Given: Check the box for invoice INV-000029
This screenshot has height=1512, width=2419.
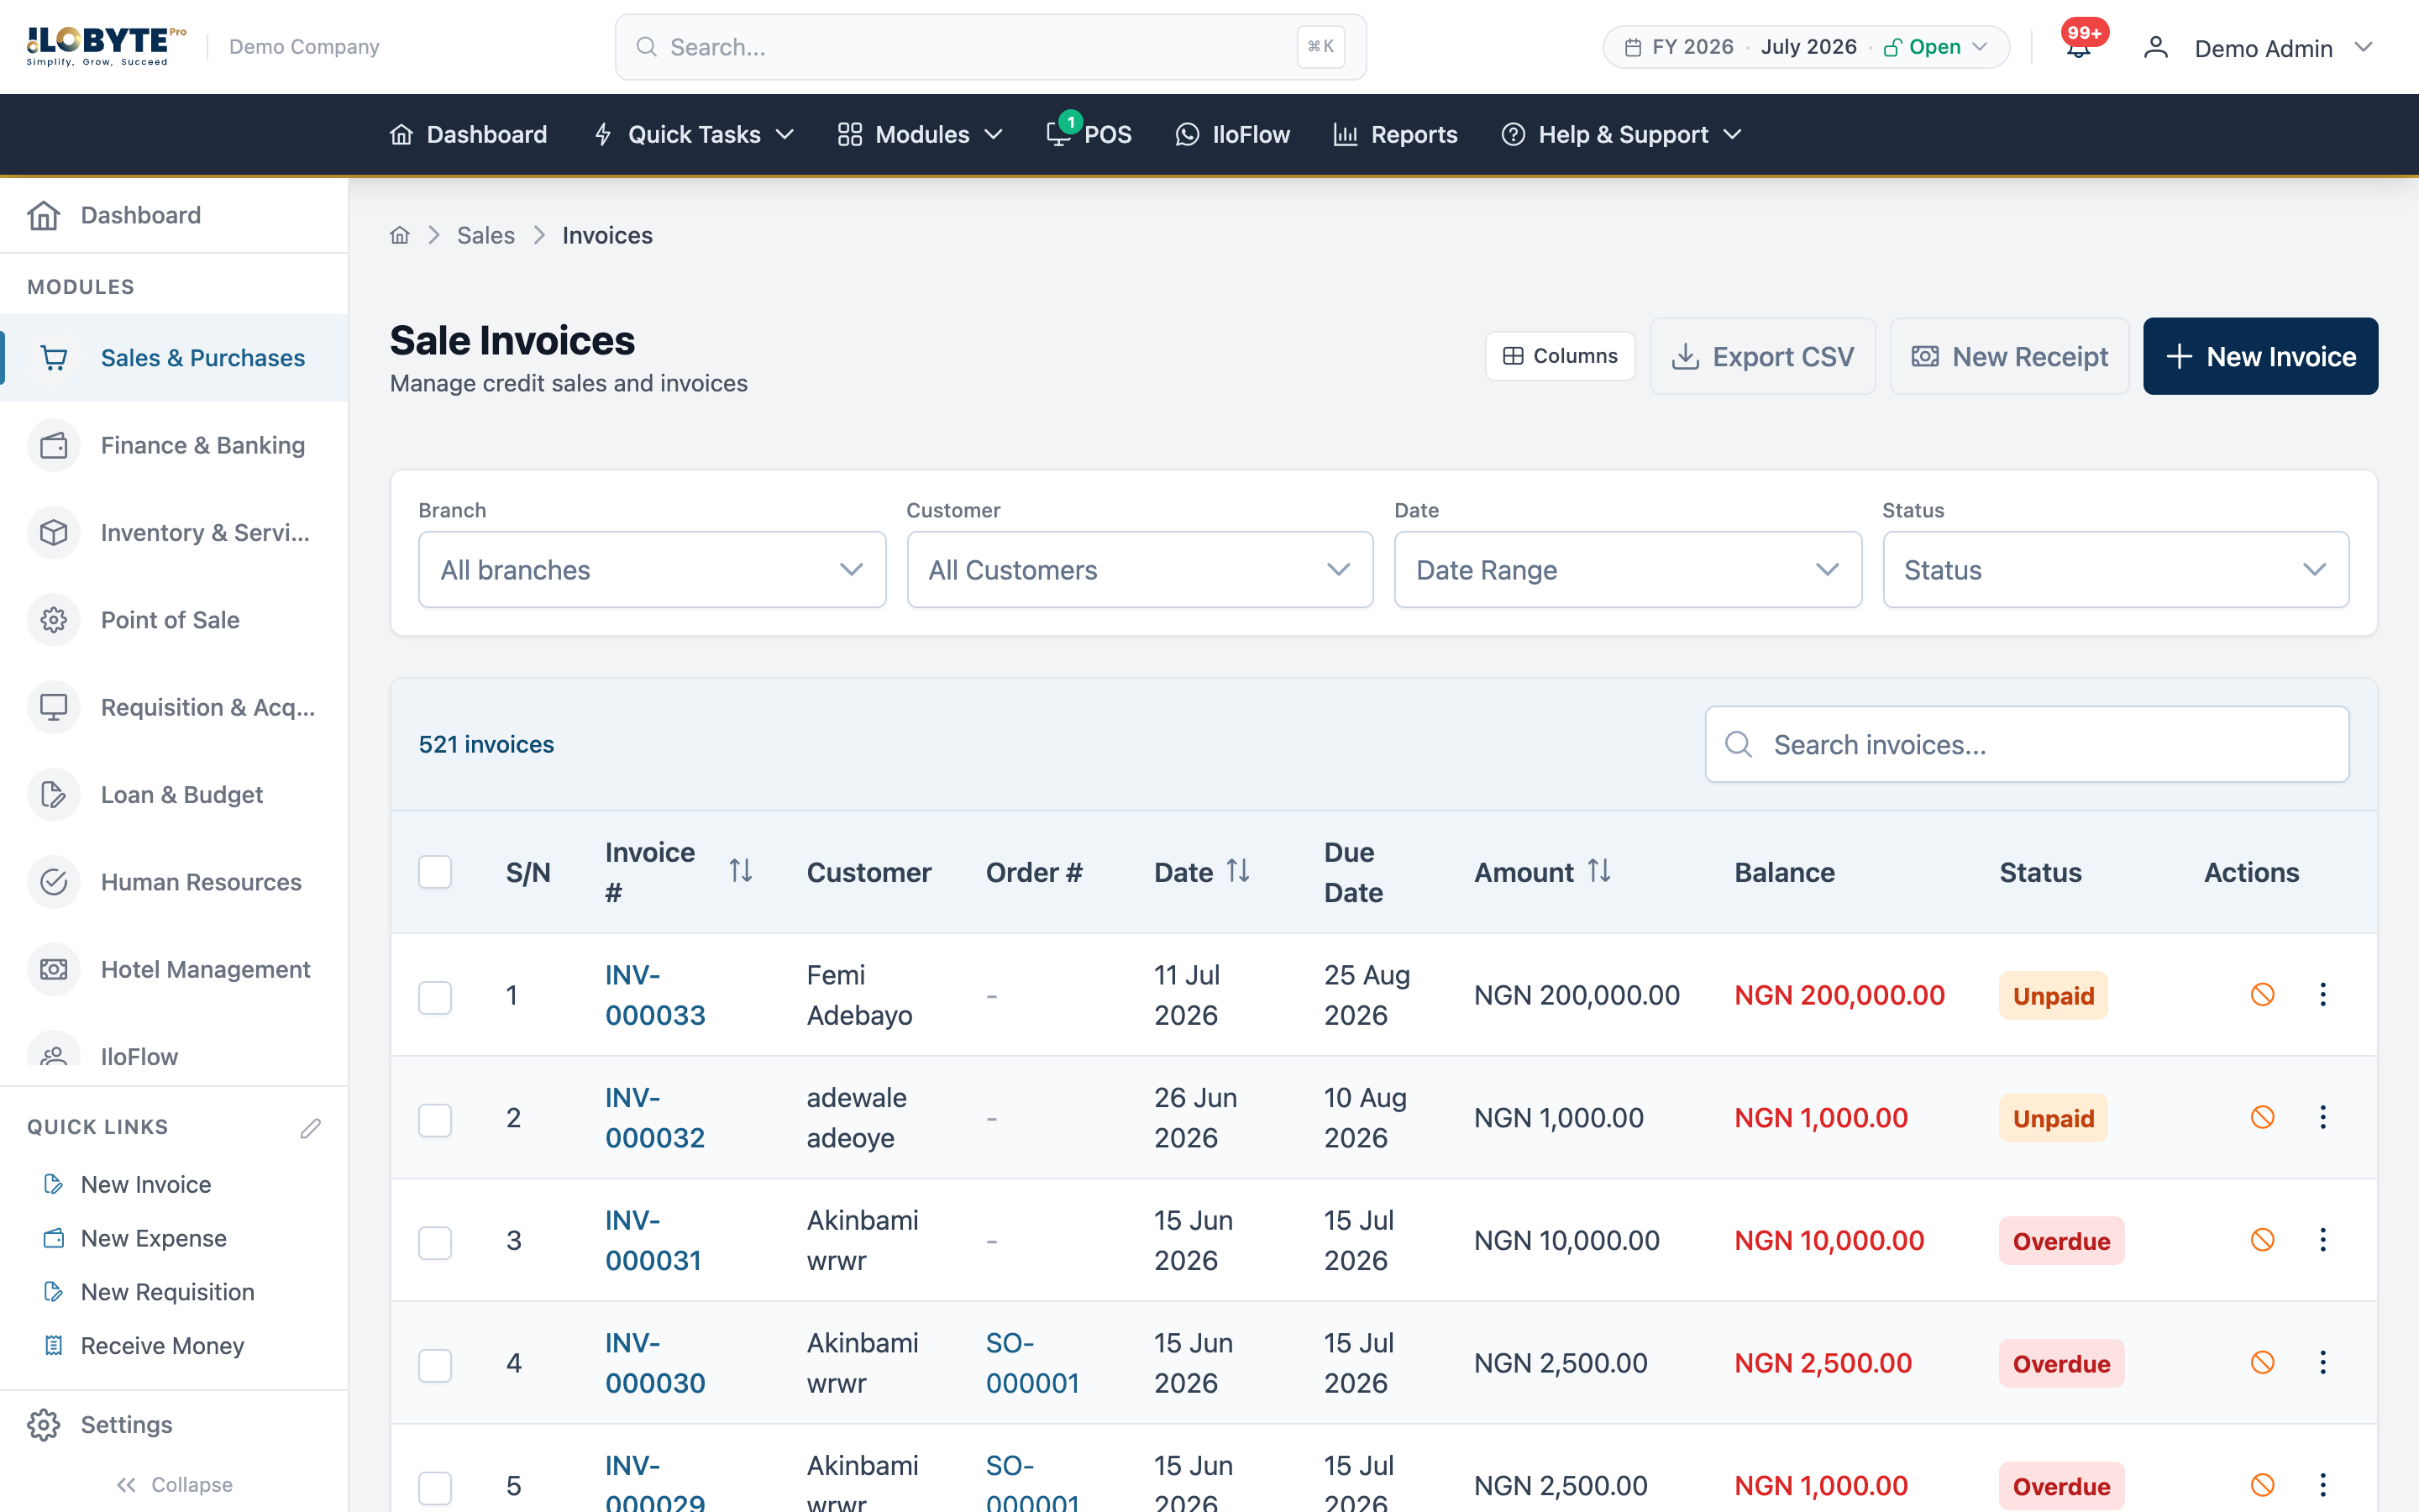Looking at the screenshot, I should (435, 1488).
